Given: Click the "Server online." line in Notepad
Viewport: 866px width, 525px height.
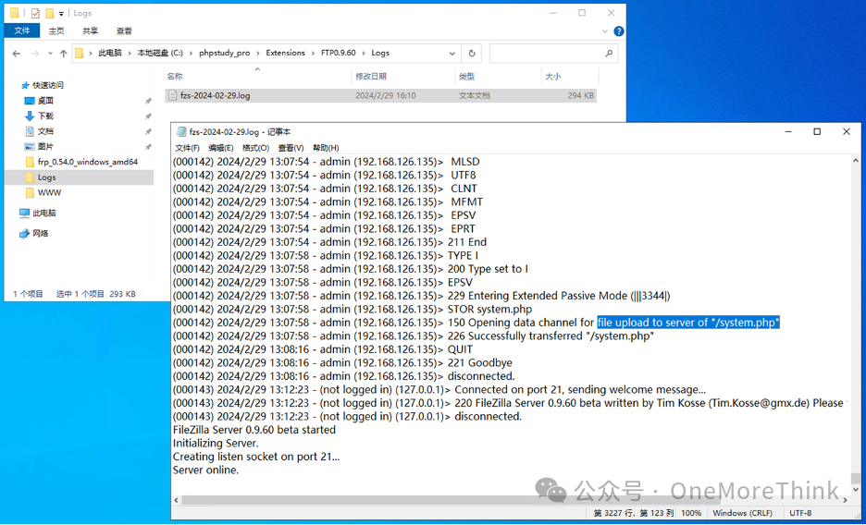Looking at the screenshot, I should [205, 470].
